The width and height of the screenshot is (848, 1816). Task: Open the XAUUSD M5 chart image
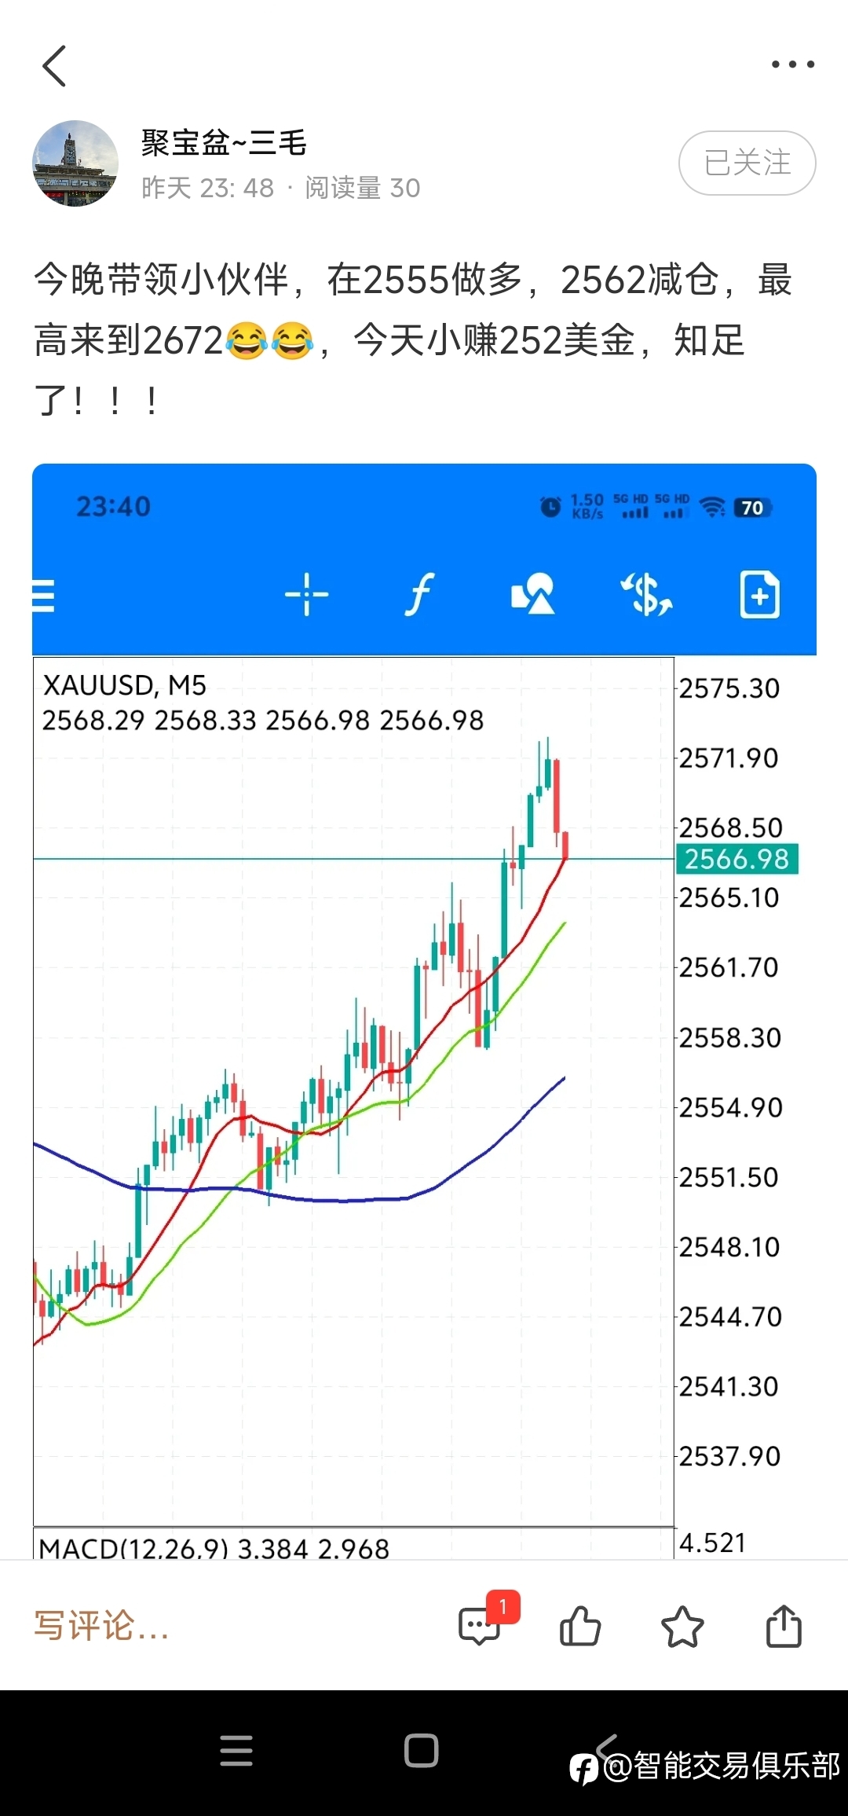424,1011
